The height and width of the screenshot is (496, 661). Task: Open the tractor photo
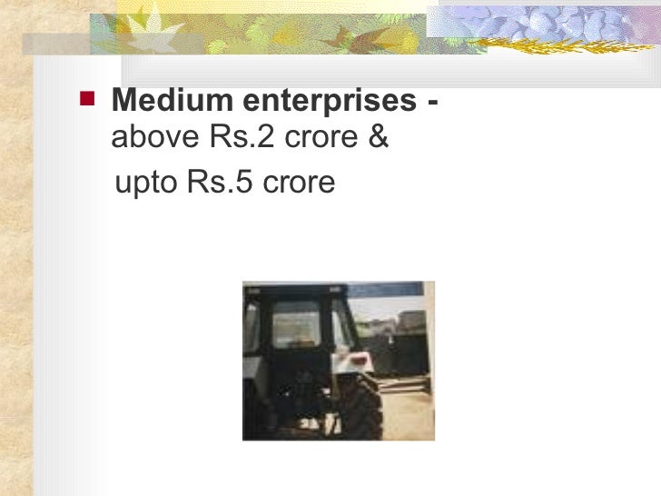339,361
